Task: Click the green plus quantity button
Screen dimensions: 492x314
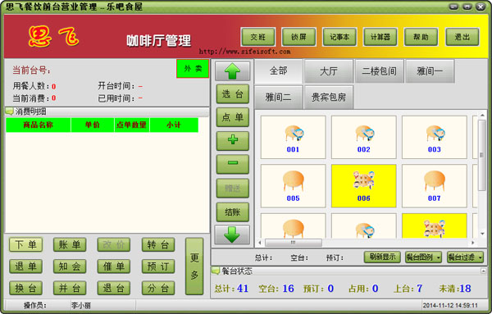Action: point(233,140)
